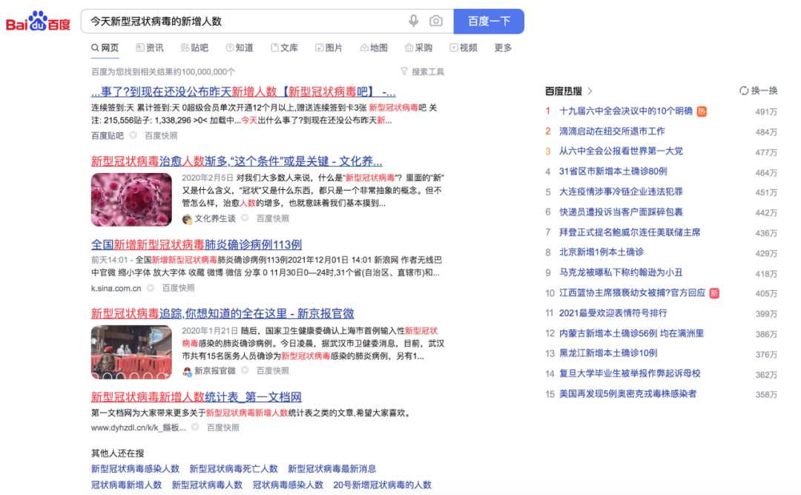Image resolution: width=801 pixels, height=495 pixels.
Task: Switch to the 资讯 tab
Action: coord(150,48)
